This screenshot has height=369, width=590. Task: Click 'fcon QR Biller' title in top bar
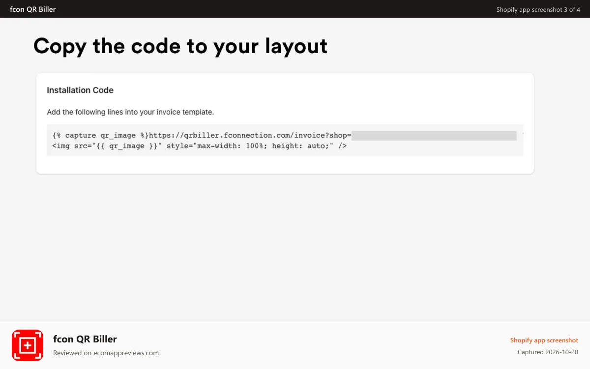coord(32,9)
